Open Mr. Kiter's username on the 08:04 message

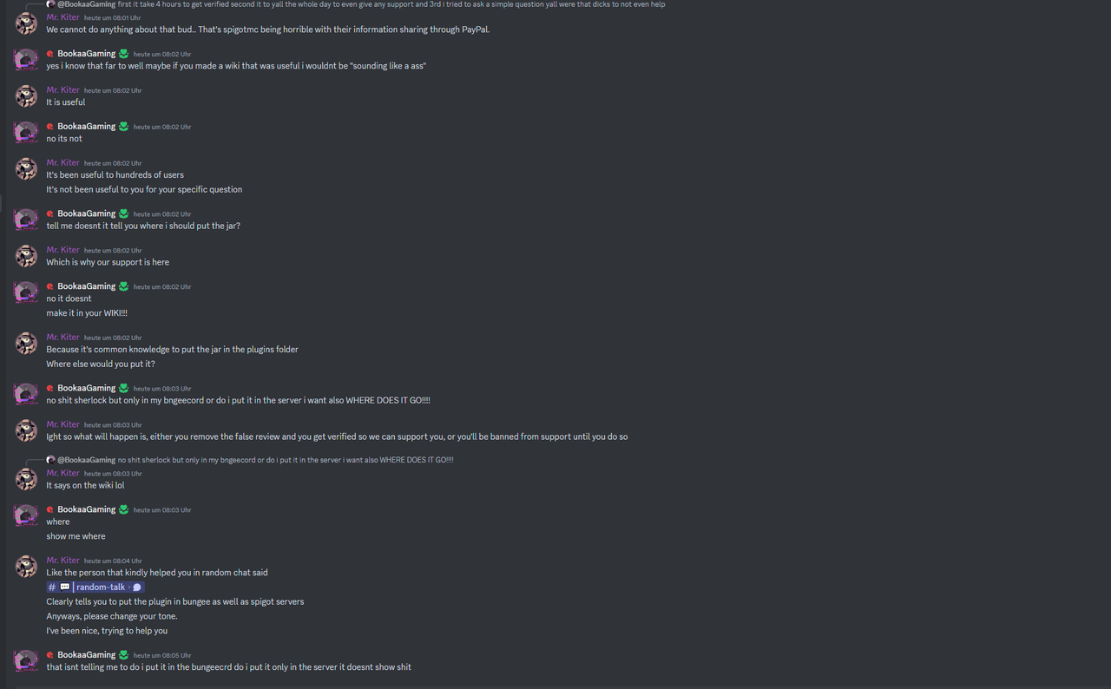tap(63, 561)
